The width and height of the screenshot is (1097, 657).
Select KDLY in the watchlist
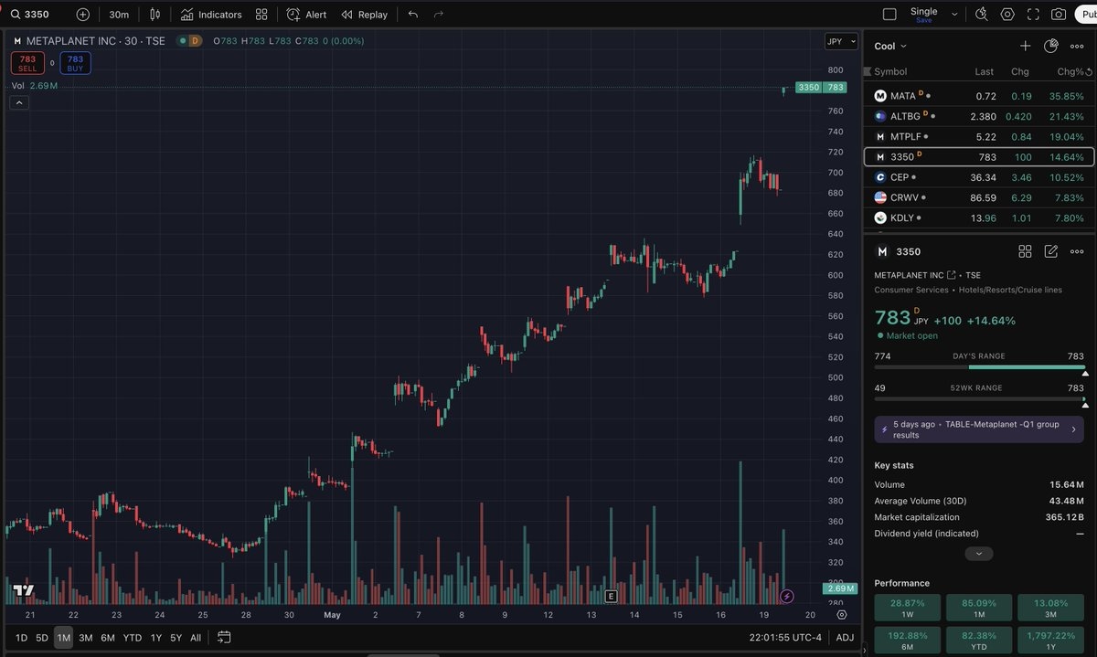point(979,217)
